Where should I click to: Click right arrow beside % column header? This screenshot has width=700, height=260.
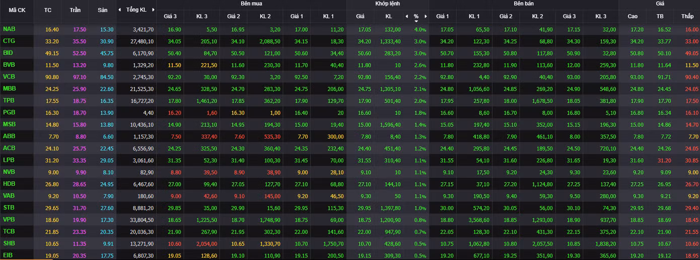426,16
